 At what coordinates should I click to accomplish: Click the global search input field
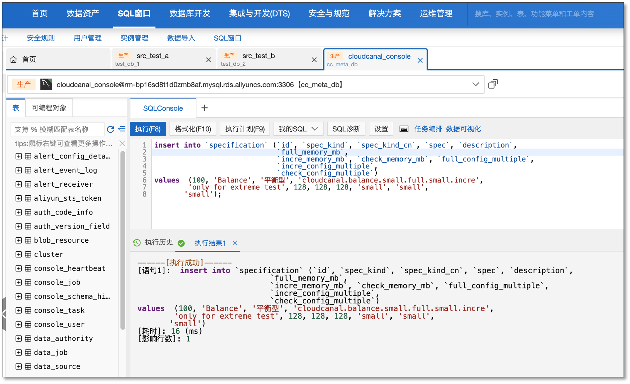pyautogui.click(x=545, y=14)
